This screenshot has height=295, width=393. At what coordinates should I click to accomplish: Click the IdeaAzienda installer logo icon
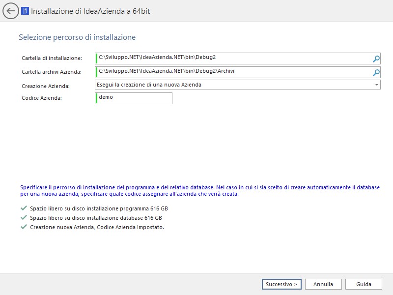tap(25, 11)
